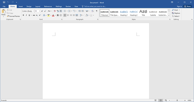The height and width of the screenshot is (102, 194).
Task: Open the bullets list dropdown
Action: tap(67, 11)
